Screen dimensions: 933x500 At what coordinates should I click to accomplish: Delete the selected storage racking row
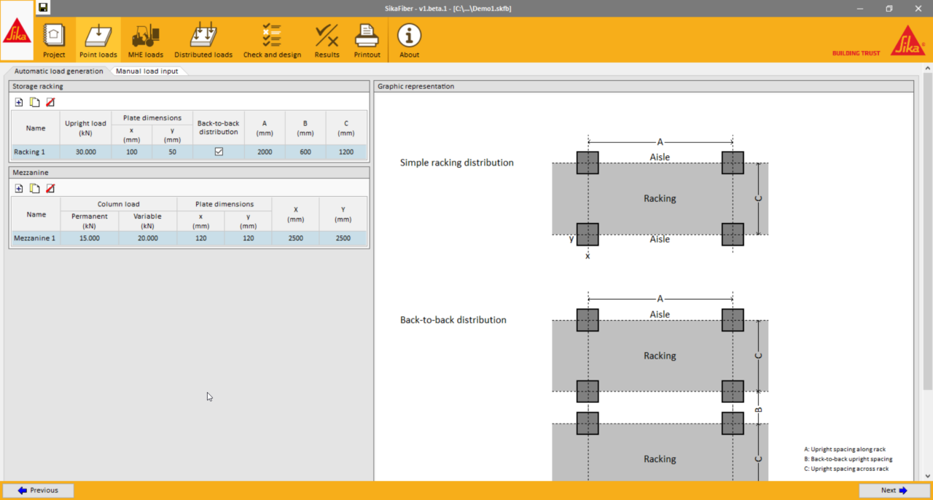click(x=50, y=102)
